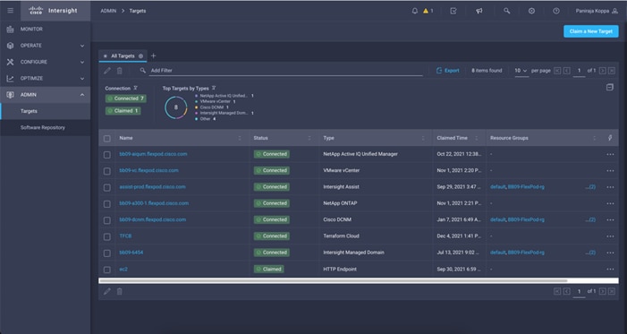The image size is (627, 334).
Task: Add a new tab with plus button
Action: (153, 56)
